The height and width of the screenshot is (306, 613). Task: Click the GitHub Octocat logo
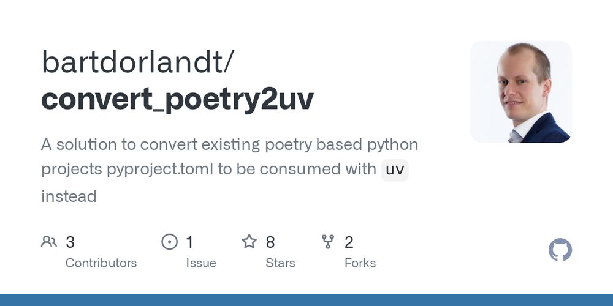(560, 250)
